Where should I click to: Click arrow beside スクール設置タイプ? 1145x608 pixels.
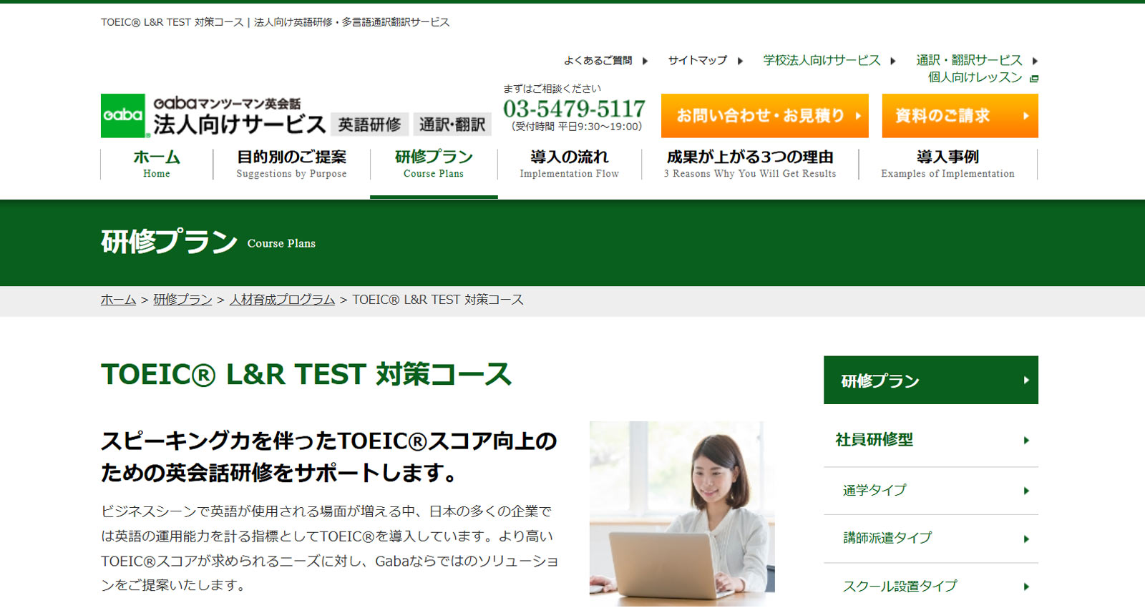click(1026, 587)
